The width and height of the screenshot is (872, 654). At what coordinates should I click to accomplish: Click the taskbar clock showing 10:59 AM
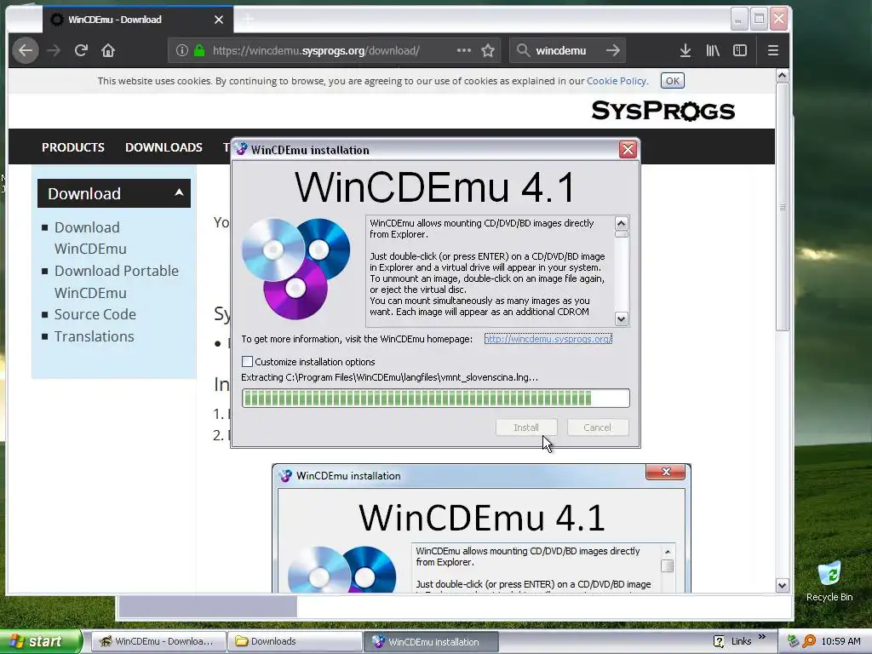pos(840,641)
